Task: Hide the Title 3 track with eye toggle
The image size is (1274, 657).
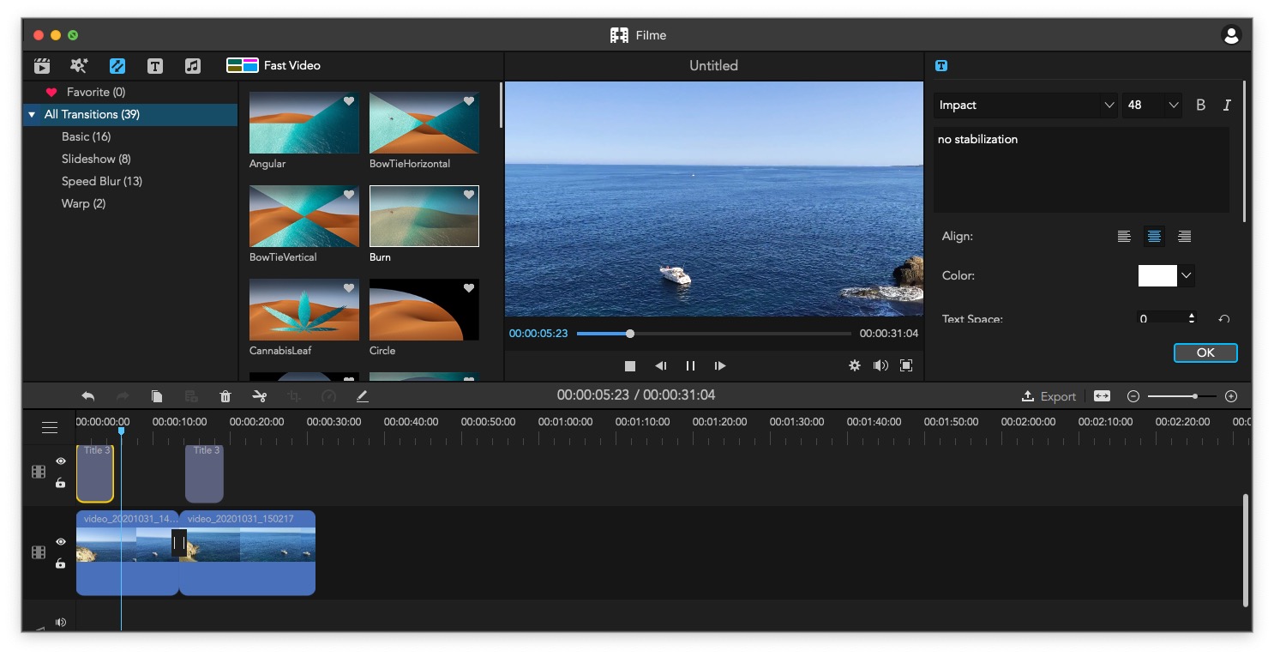Action: [x=61, y=461]
